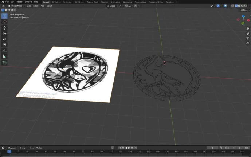
Task: Pick the Measure tool
Action: point(4,56)
